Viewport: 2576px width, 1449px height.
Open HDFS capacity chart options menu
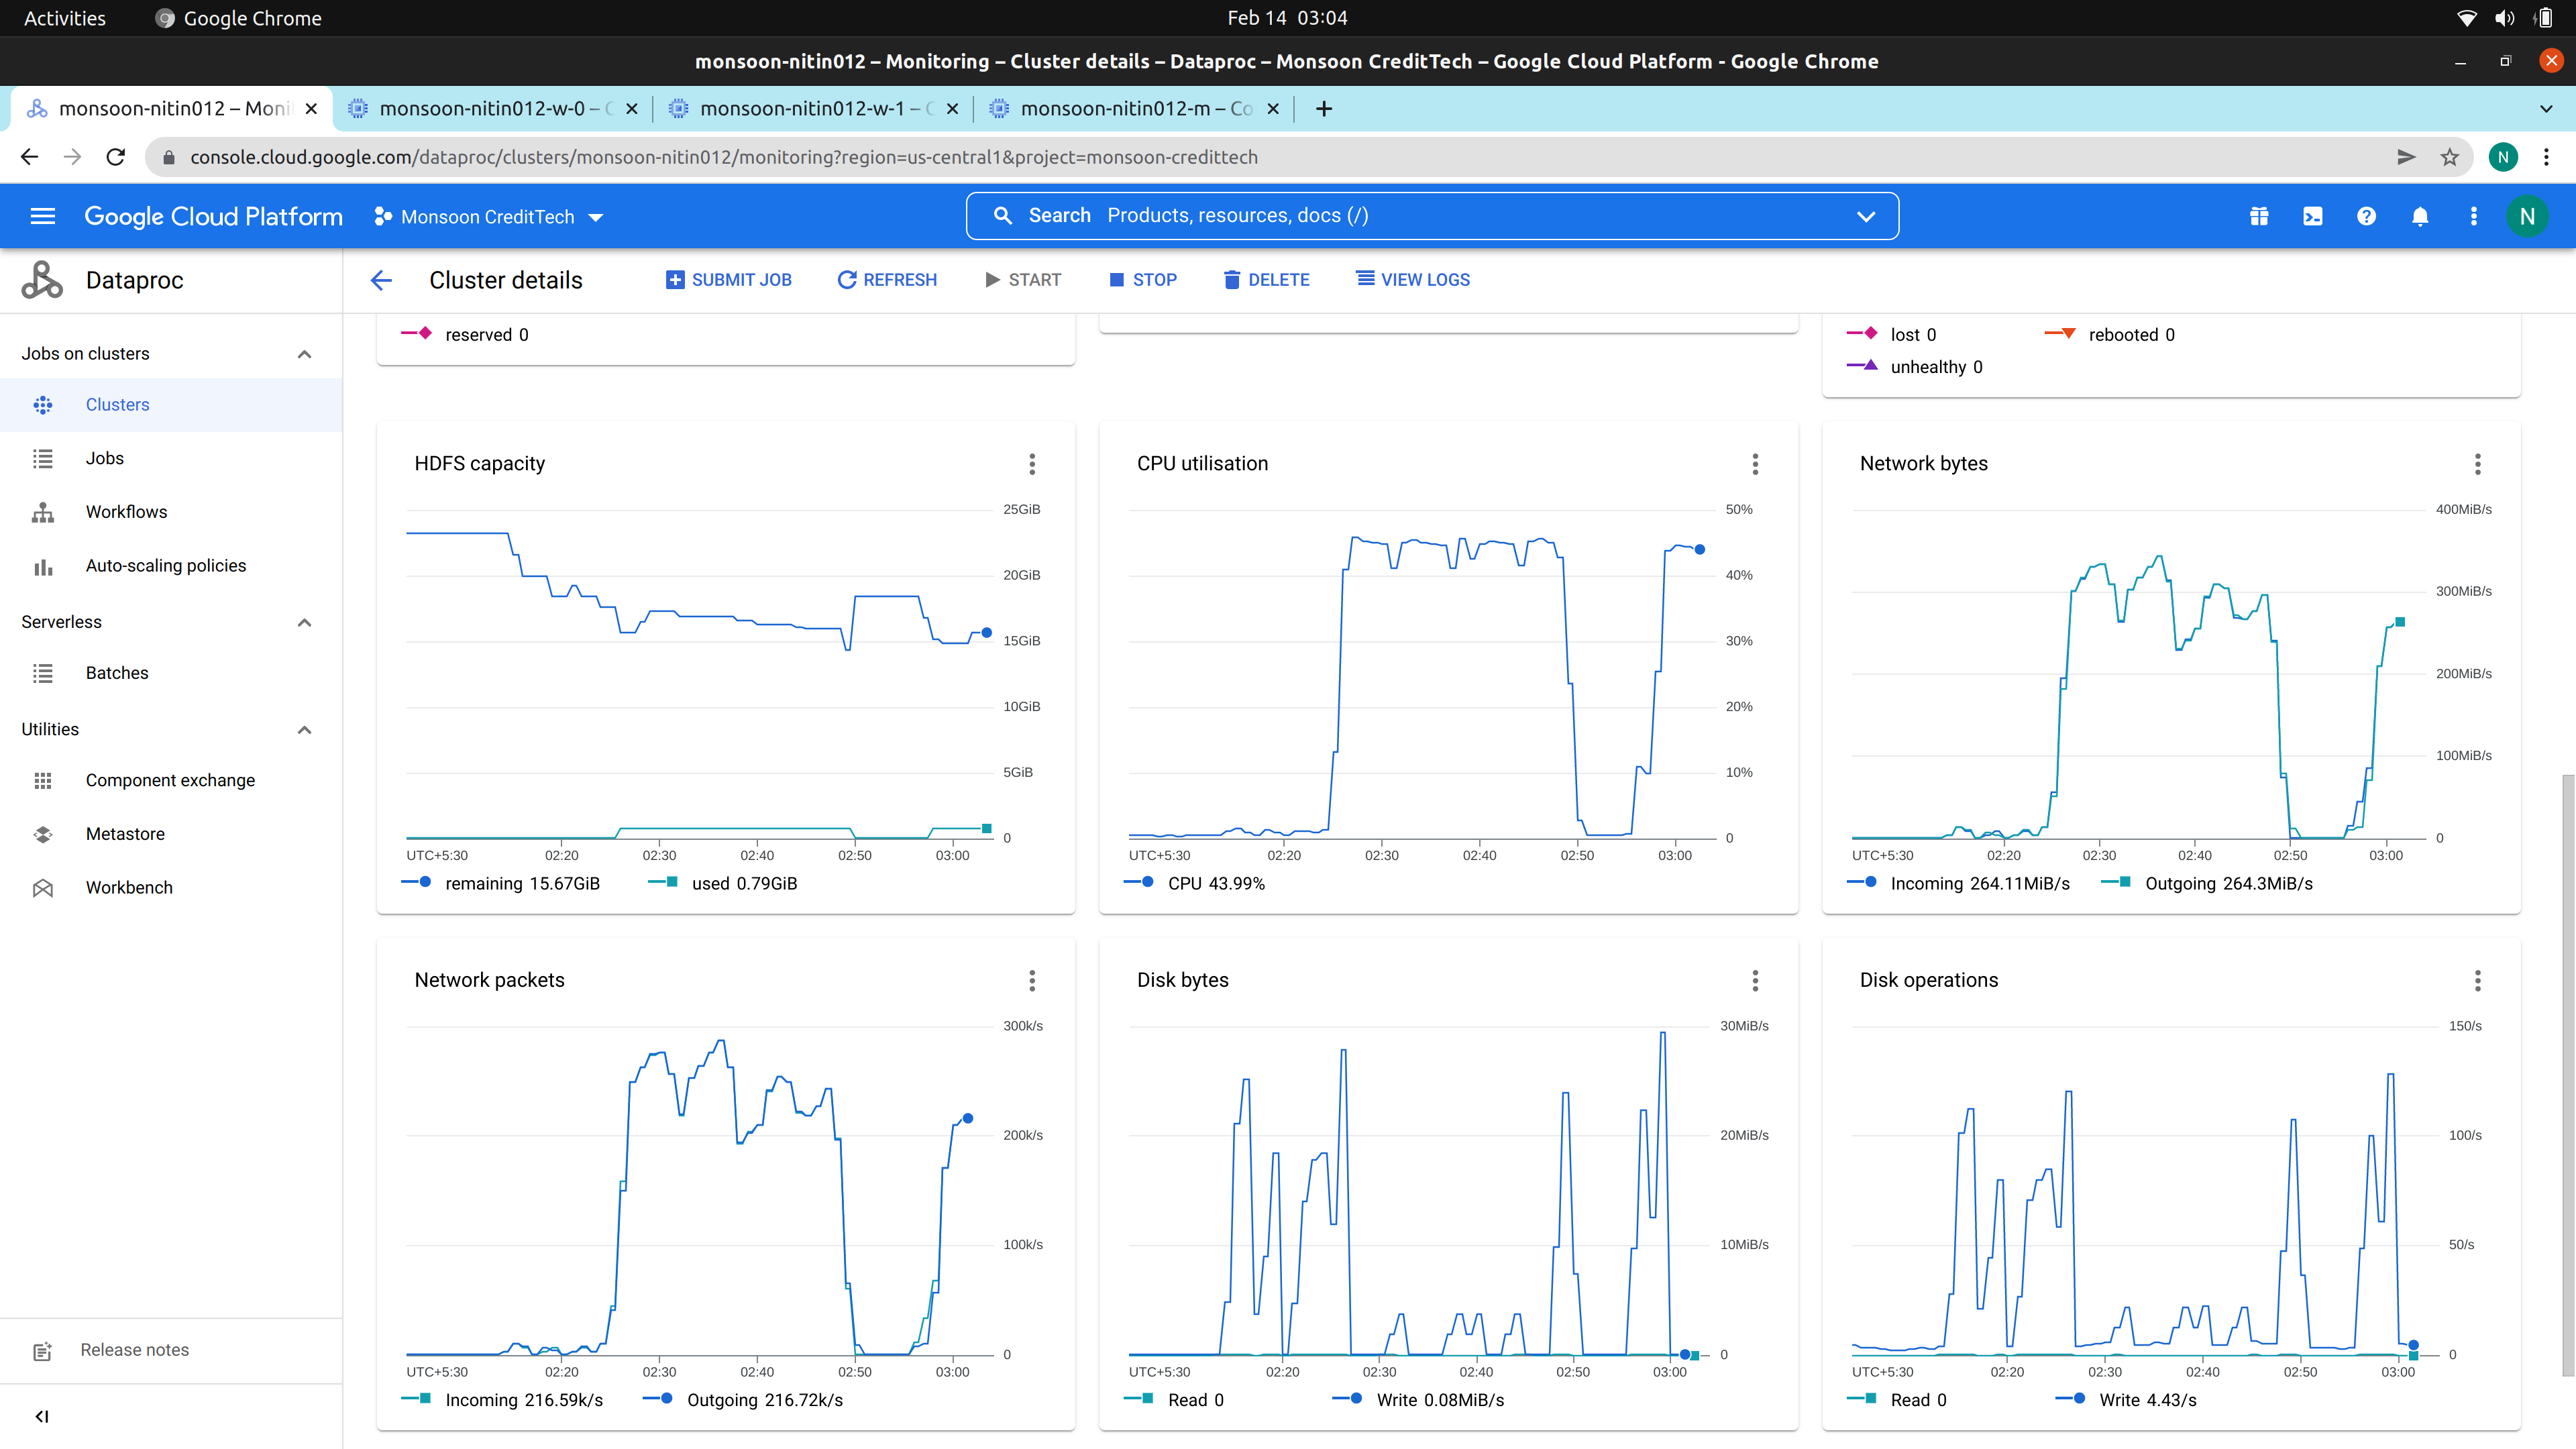click(x=1032, y=464)
